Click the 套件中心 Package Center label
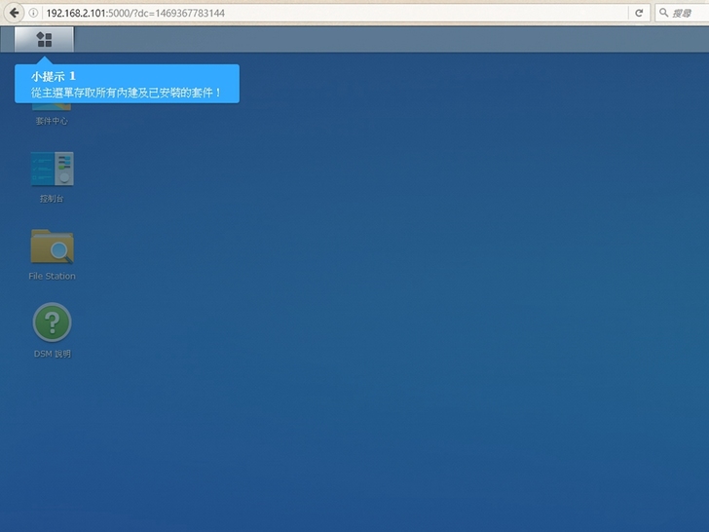 [x=52, y=121]
